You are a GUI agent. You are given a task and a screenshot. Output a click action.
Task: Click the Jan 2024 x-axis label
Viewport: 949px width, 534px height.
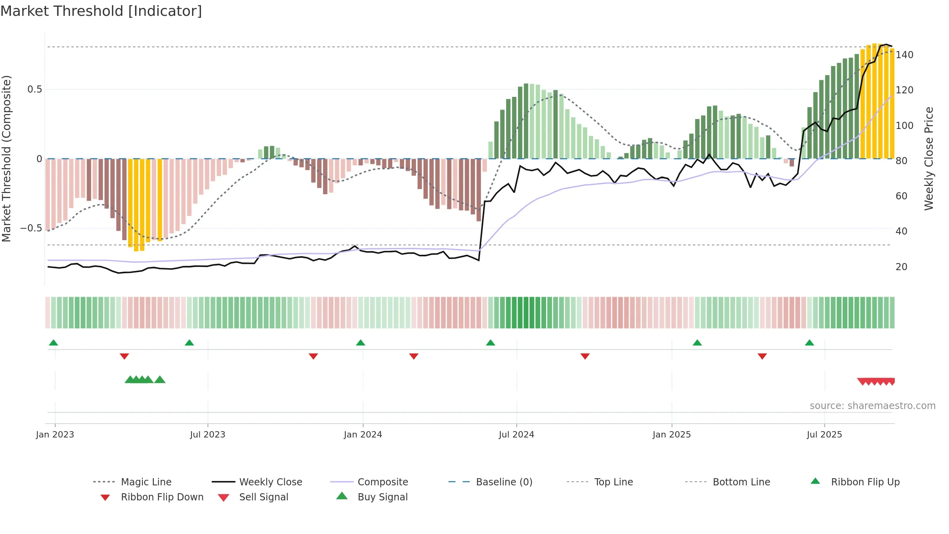point(363,434)
